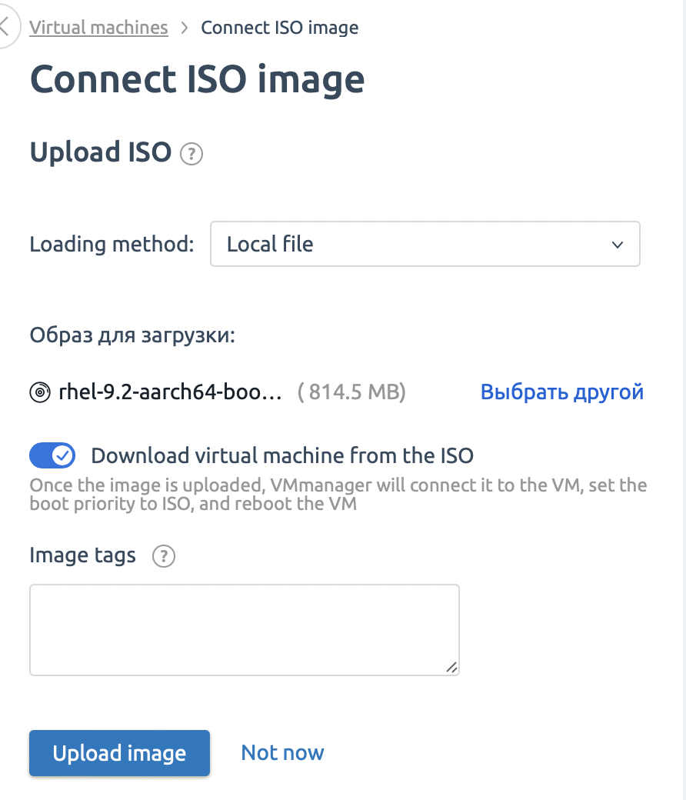Screen dimensions: 686x800
Task: Toggle Download virtual machine from the ISO
Action: [52, 455]
